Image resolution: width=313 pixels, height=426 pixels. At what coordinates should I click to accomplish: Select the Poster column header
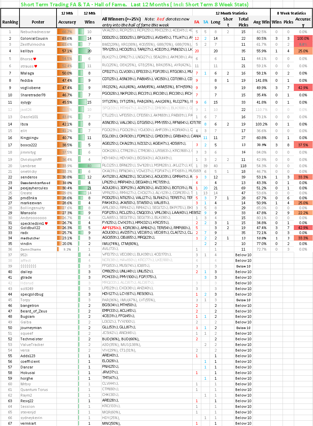click(38, 22)
